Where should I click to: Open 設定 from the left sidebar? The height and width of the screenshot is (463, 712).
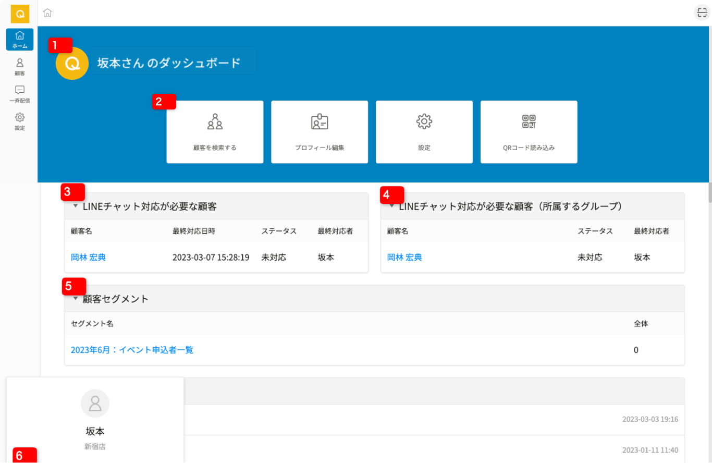coord(20,121)
